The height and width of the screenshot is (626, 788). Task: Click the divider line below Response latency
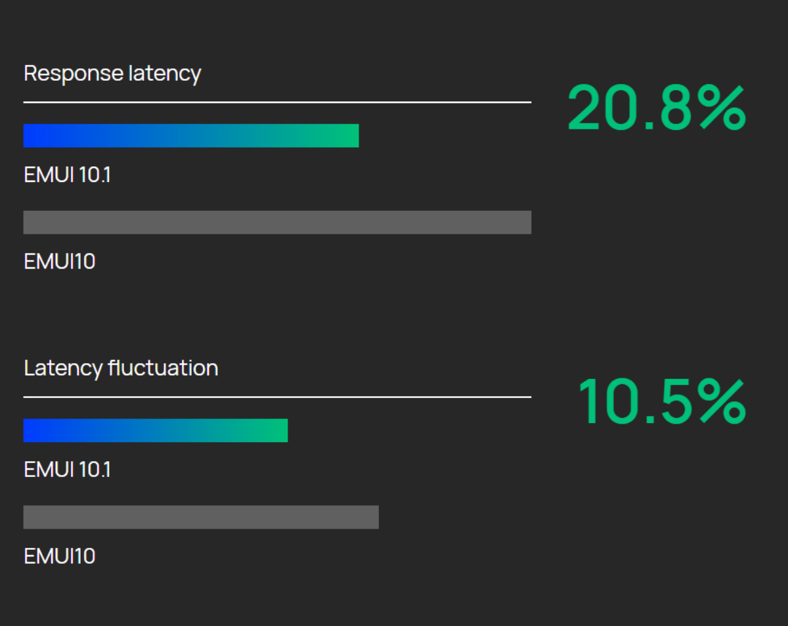277,102
